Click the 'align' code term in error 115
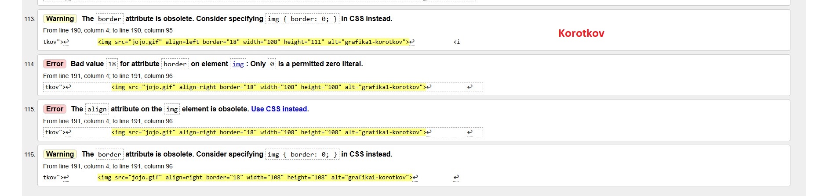 pyautogui.click(x=97, y=109)
